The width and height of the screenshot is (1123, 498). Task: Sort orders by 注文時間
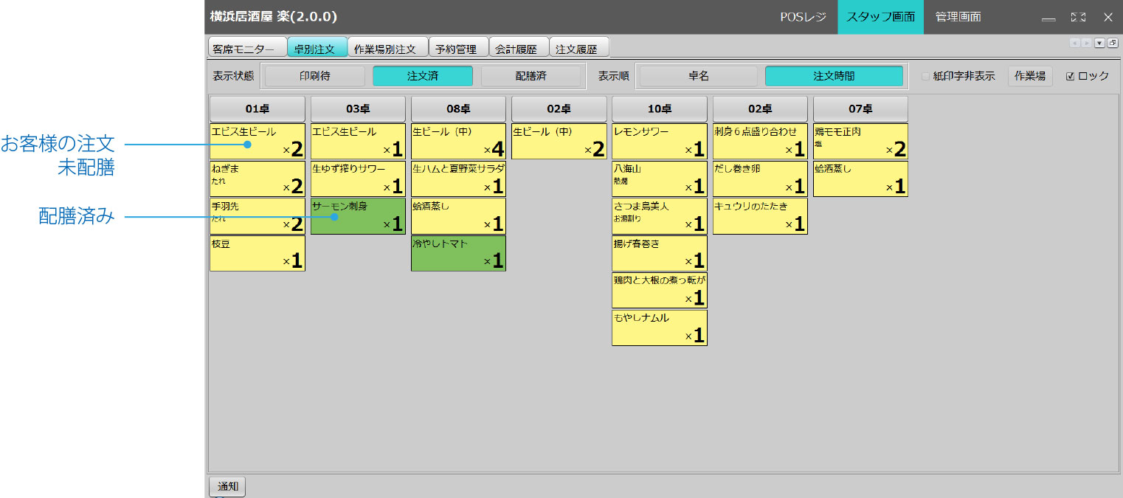point(834,76)
